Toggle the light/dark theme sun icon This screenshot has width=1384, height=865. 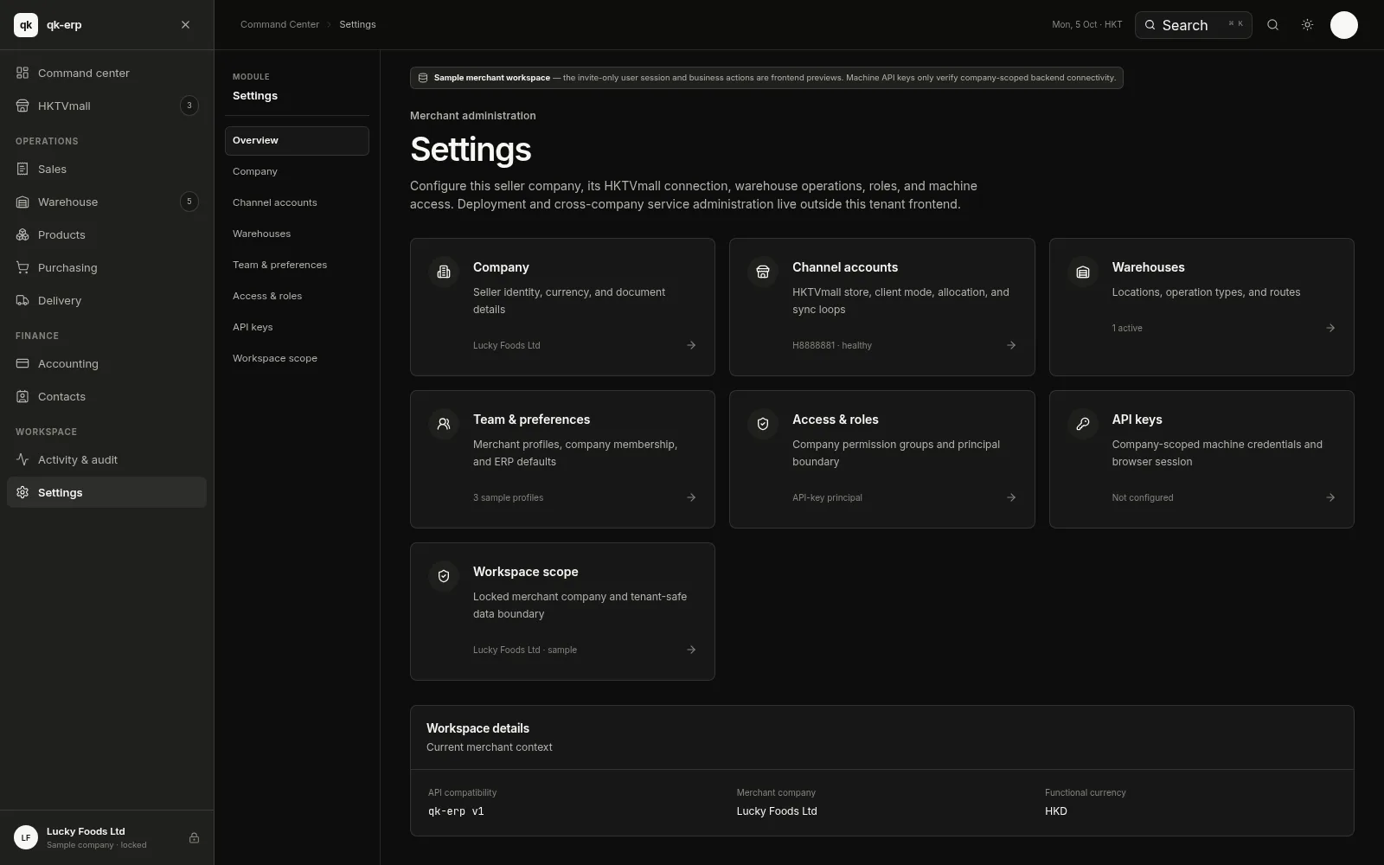point(1307,25)
